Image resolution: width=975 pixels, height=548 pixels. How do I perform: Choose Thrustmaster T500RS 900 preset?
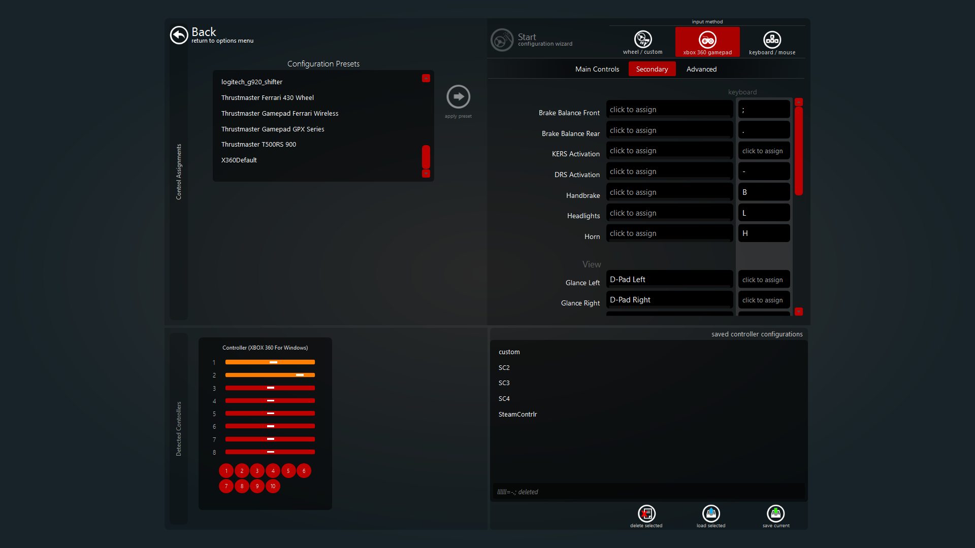(258, 145)
